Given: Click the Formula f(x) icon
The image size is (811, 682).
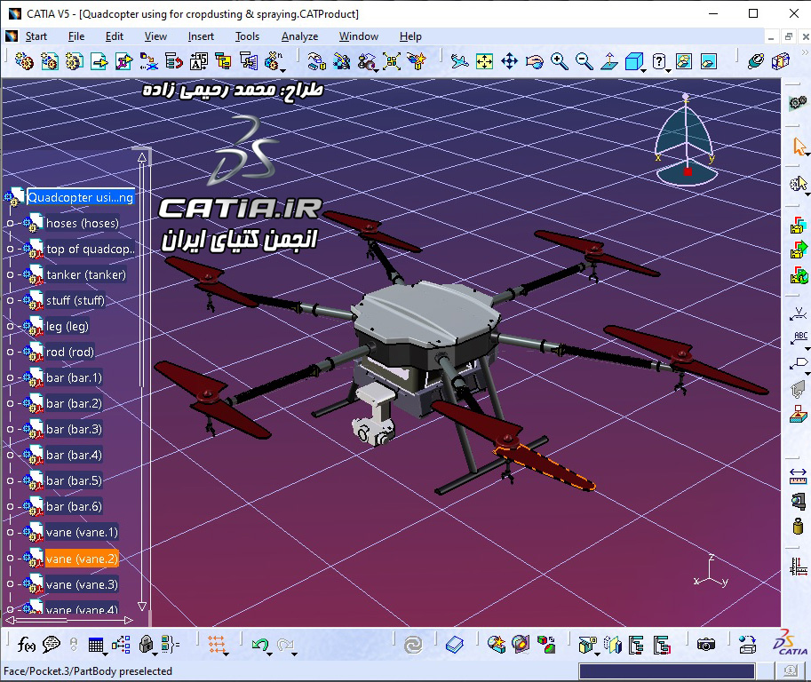Looking at the screenshot, I should click(27, 645).
